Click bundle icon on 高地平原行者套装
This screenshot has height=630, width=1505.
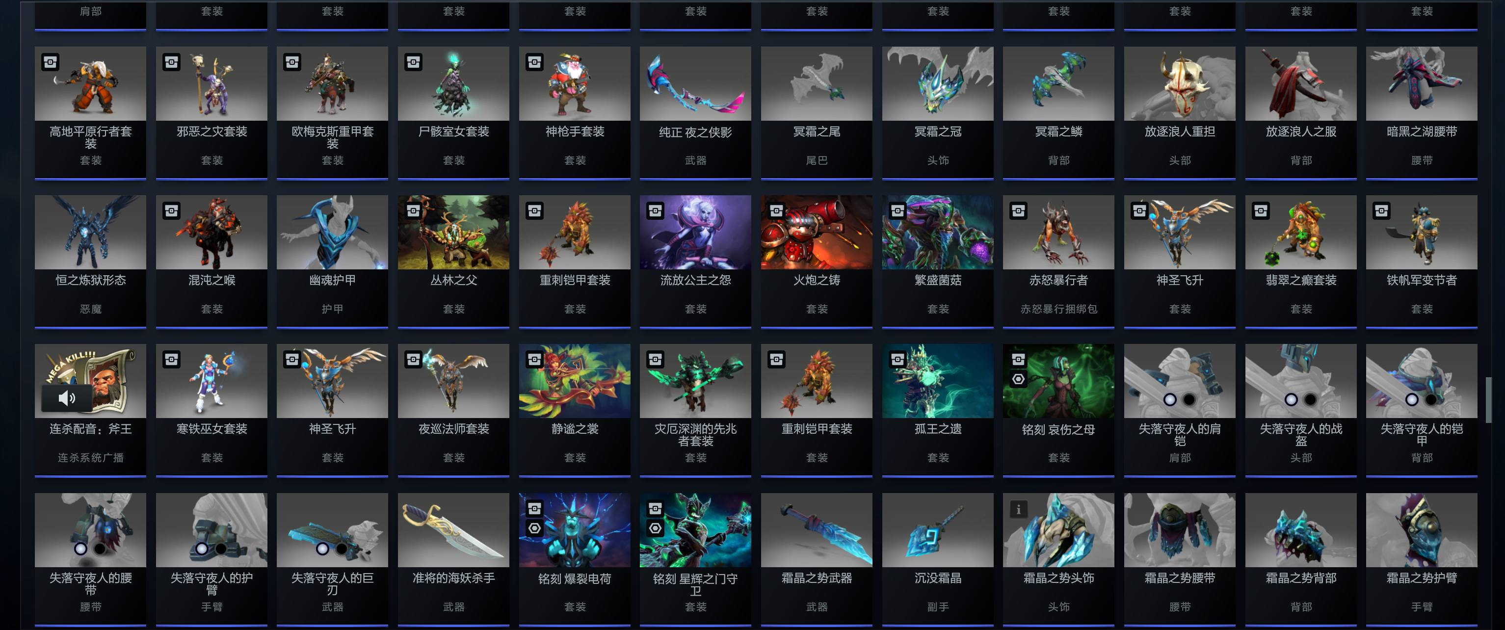[x=50, y=62]
